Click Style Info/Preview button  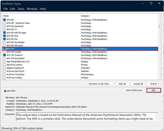tap(134, 90)
